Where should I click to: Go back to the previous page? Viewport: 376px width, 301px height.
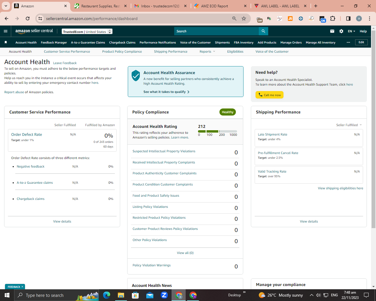pos(6,19)
